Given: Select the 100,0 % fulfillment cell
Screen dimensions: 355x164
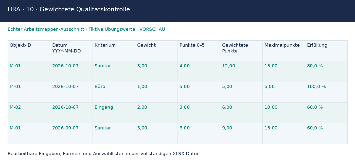Looking at the screenshot, I should click(326, 92).
